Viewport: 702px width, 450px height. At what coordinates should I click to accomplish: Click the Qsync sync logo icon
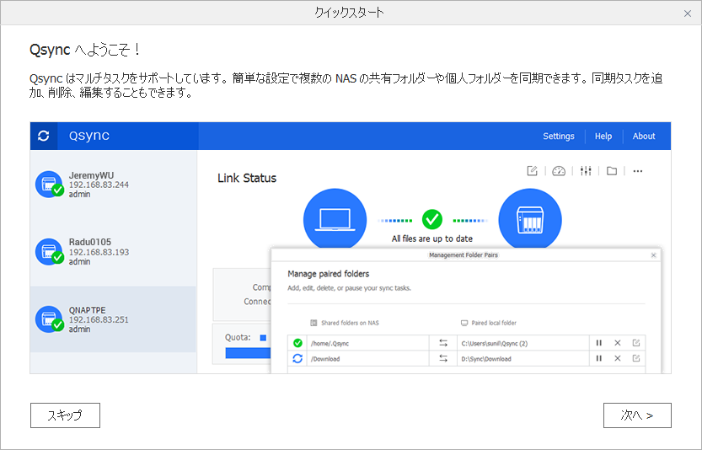click(44, 136)
